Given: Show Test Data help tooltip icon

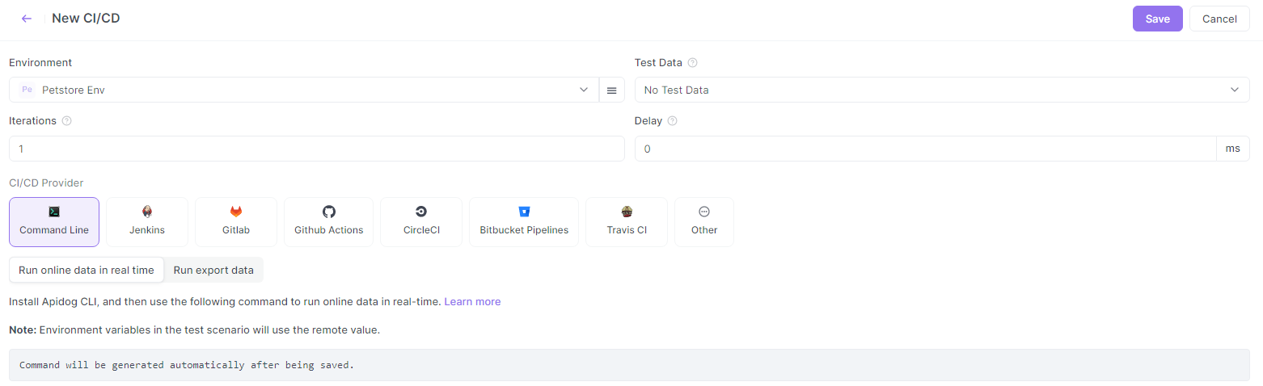Looking at the screenshot, I should [692, 62].
